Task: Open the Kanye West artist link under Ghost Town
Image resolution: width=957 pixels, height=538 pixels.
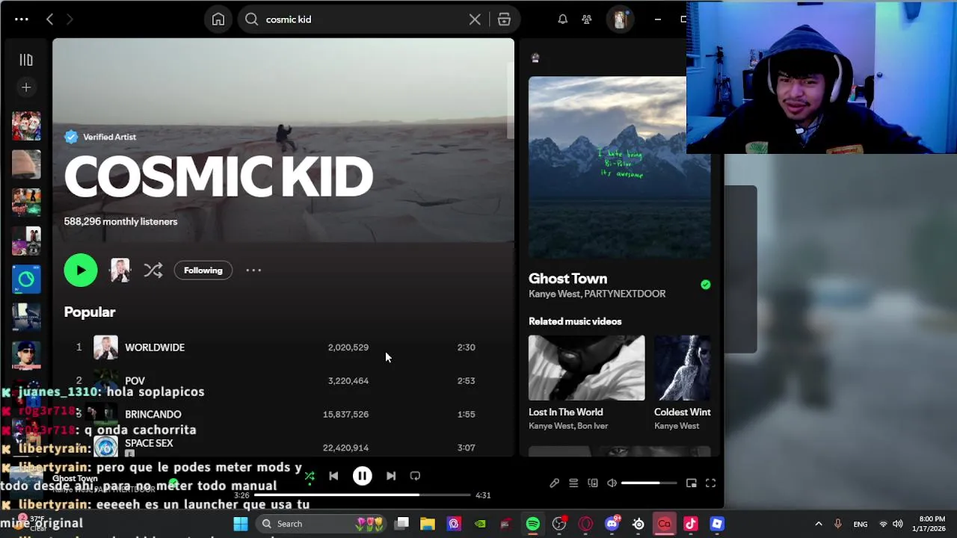Action: click(554, 294)
